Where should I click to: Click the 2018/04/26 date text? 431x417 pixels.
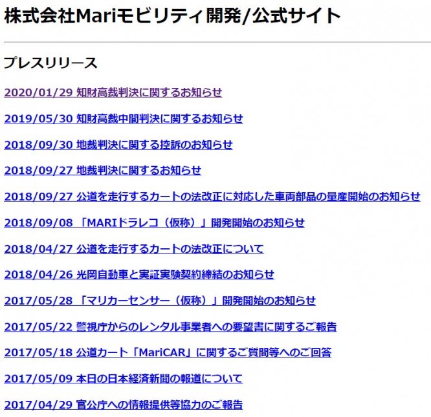point(38,275)
